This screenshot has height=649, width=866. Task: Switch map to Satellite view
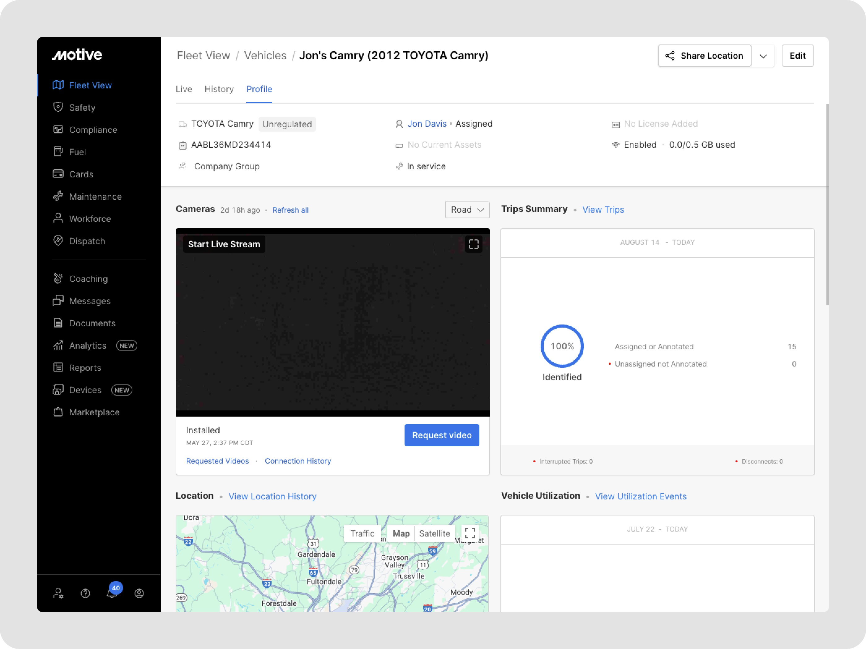(434, 534)
